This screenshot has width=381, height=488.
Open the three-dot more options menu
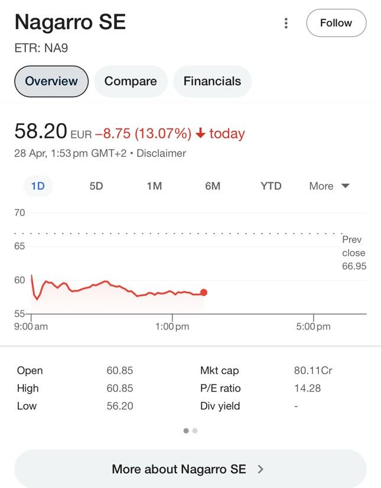tap(286, 23)
